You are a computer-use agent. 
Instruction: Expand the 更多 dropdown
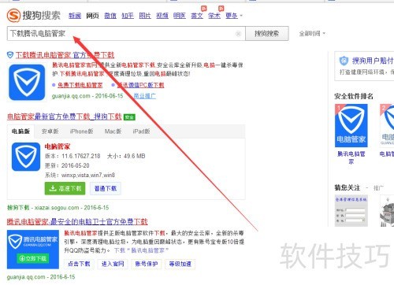tap(233, 16)
